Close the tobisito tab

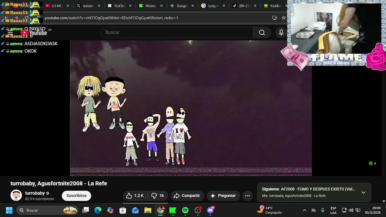(x=99, y=6)
